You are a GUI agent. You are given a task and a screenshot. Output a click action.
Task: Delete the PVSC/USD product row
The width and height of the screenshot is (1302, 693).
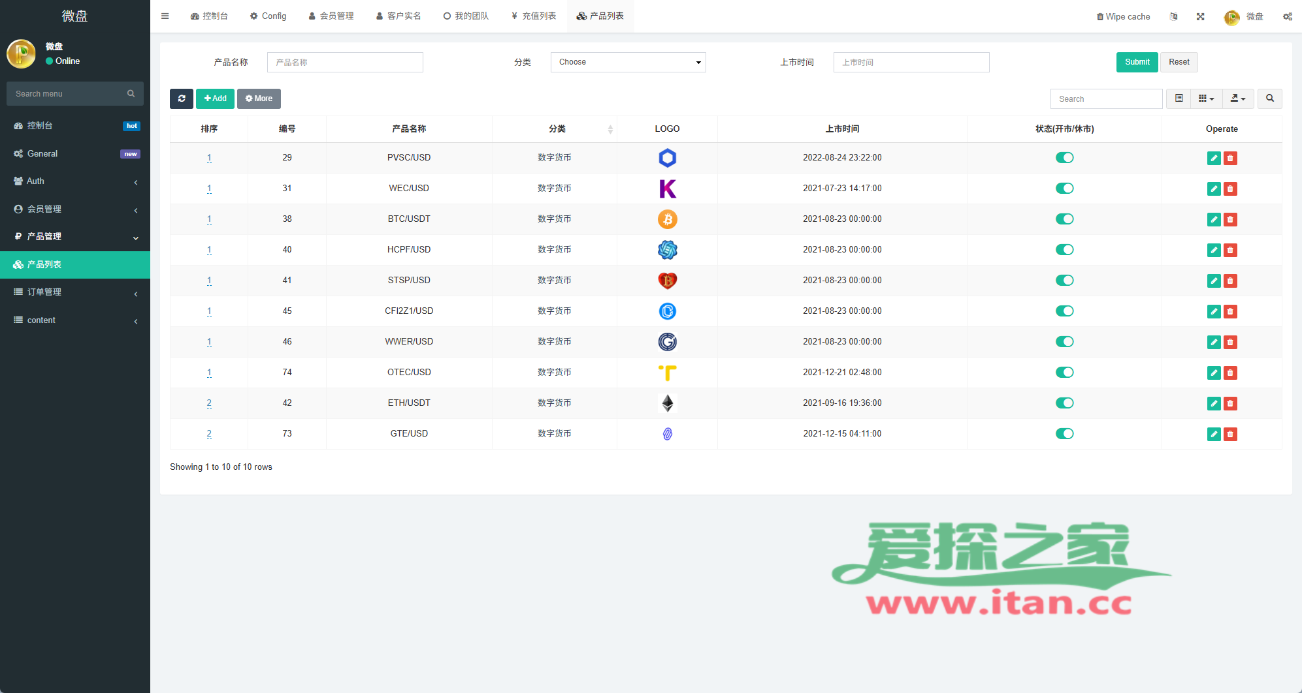1230,158
